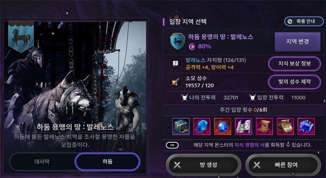Switch to the 대사막 region tab

42,161
